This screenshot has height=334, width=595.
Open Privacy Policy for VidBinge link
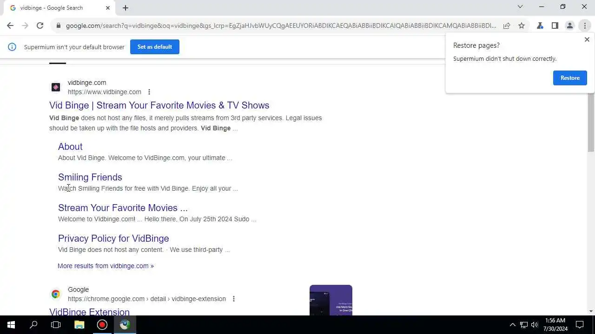[x=113, y=238]
